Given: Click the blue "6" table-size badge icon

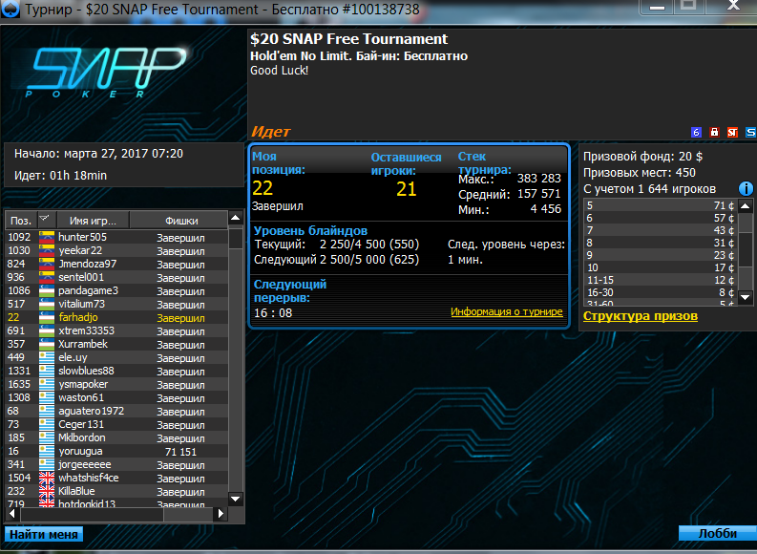Looking at the screenshot, I should coord(696,132).
